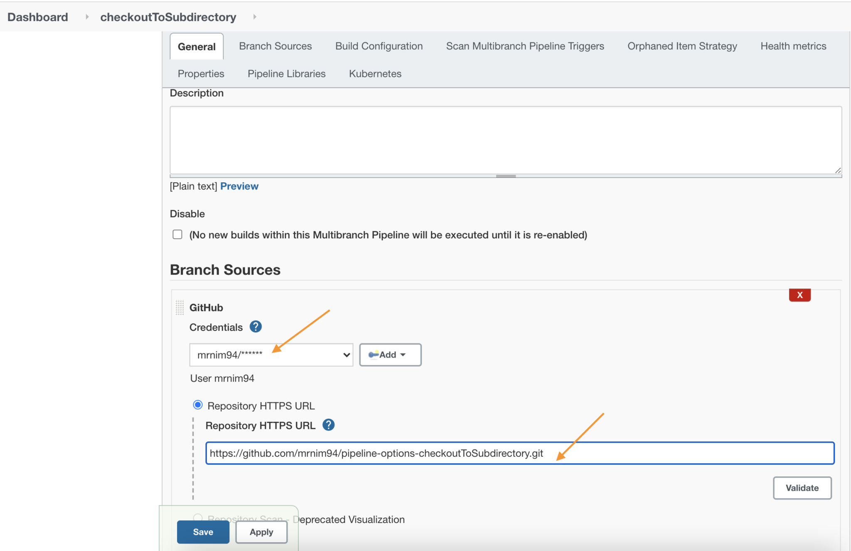Enable the Disable multibranch pipeline checkbox
This screenshot has height=551, width=851.
pyautogui.click(x=177, y=235)
